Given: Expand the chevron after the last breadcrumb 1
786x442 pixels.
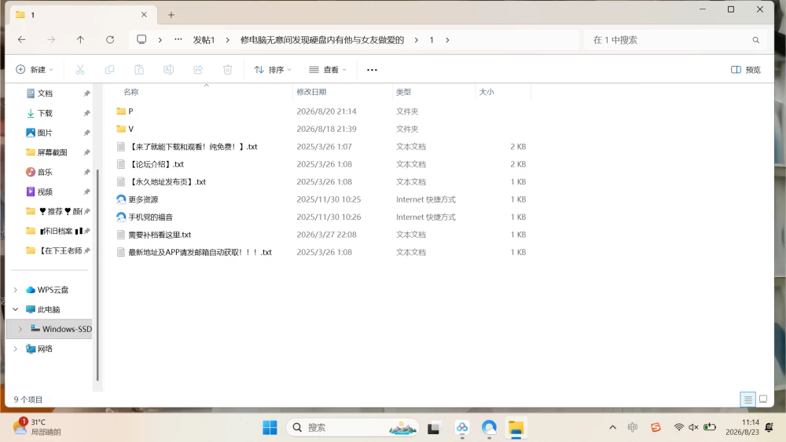Looking at the screenshot, I should tap(447, 40).
